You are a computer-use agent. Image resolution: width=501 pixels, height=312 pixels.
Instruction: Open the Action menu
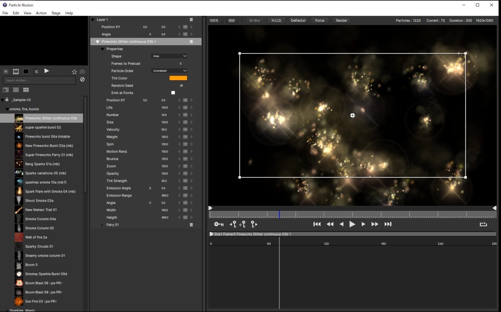[x=41, y=13]
